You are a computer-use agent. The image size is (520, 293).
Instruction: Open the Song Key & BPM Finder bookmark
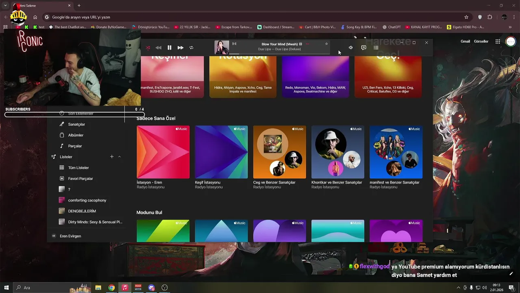coord(359,27)
